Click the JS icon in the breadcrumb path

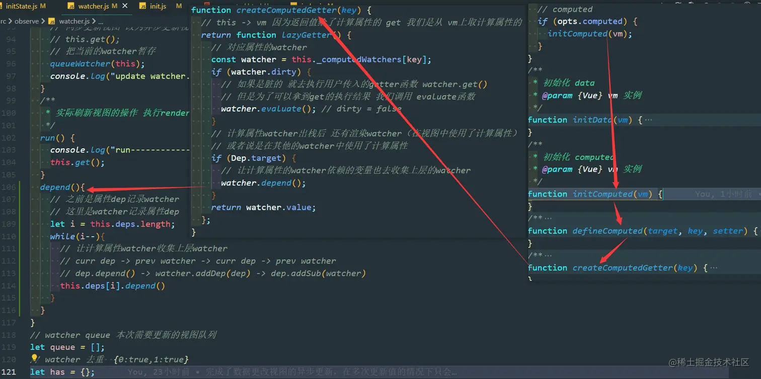click(51, 21)
